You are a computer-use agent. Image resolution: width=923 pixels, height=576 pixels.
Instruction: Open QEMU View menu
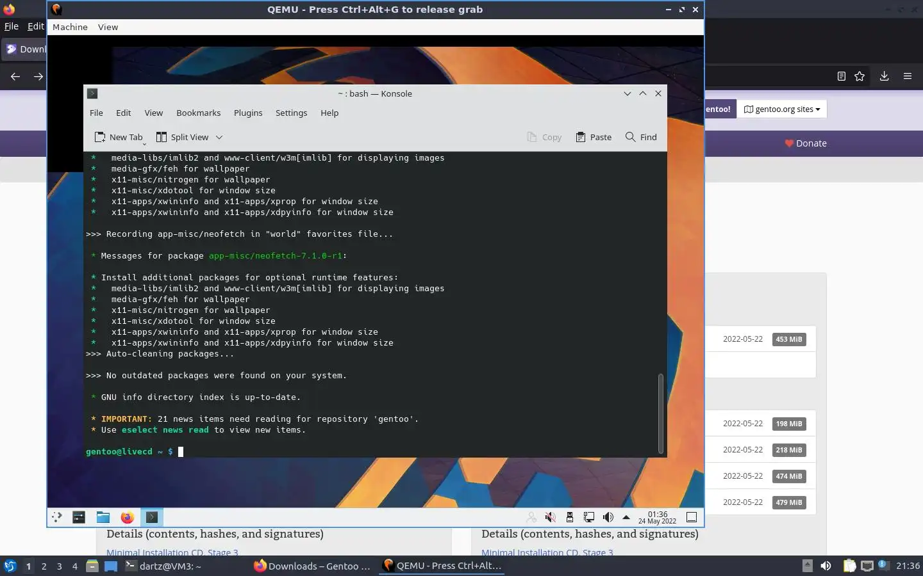click(x=108, y=27)
